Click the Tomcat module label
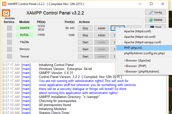 tap(25, 56)
